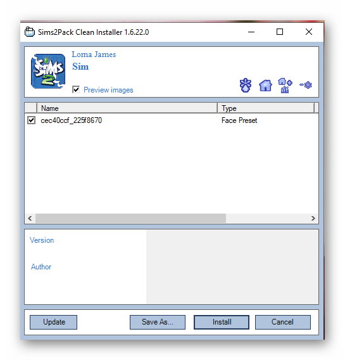Click the right scroll arrow

point(313,218)
